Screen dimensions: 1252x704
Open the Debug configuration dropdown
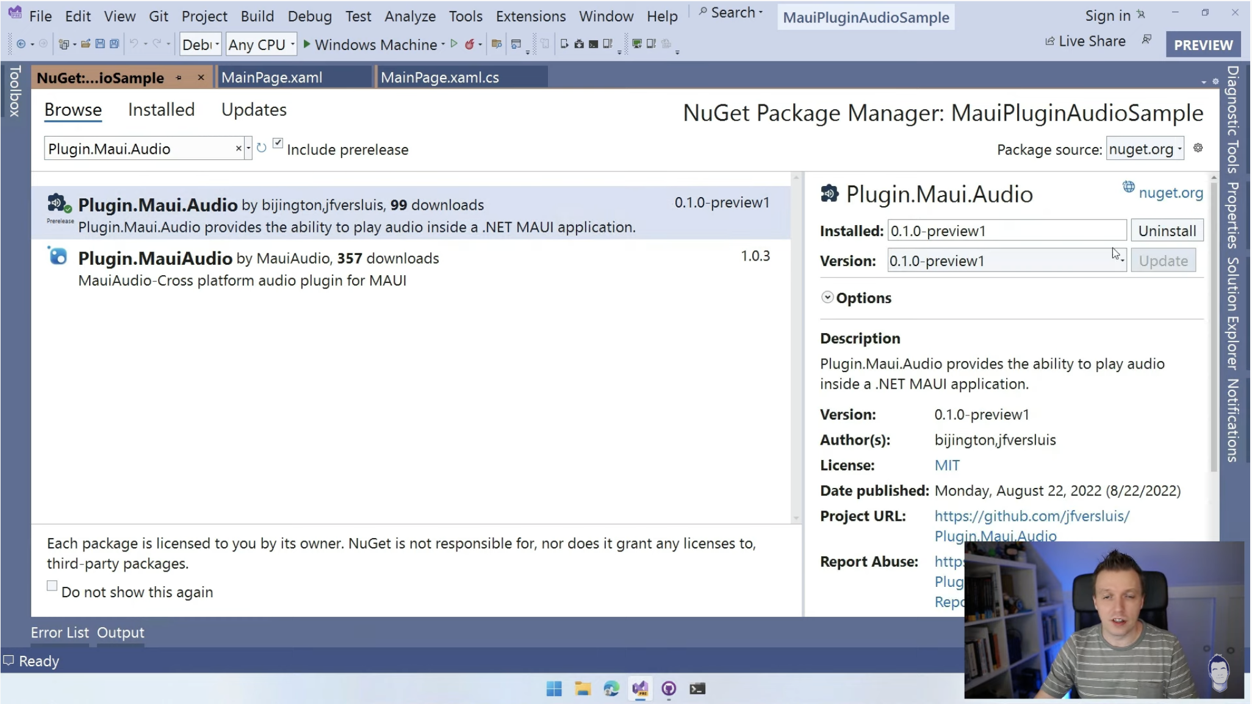pyautogui.click(x=200, y=45)
